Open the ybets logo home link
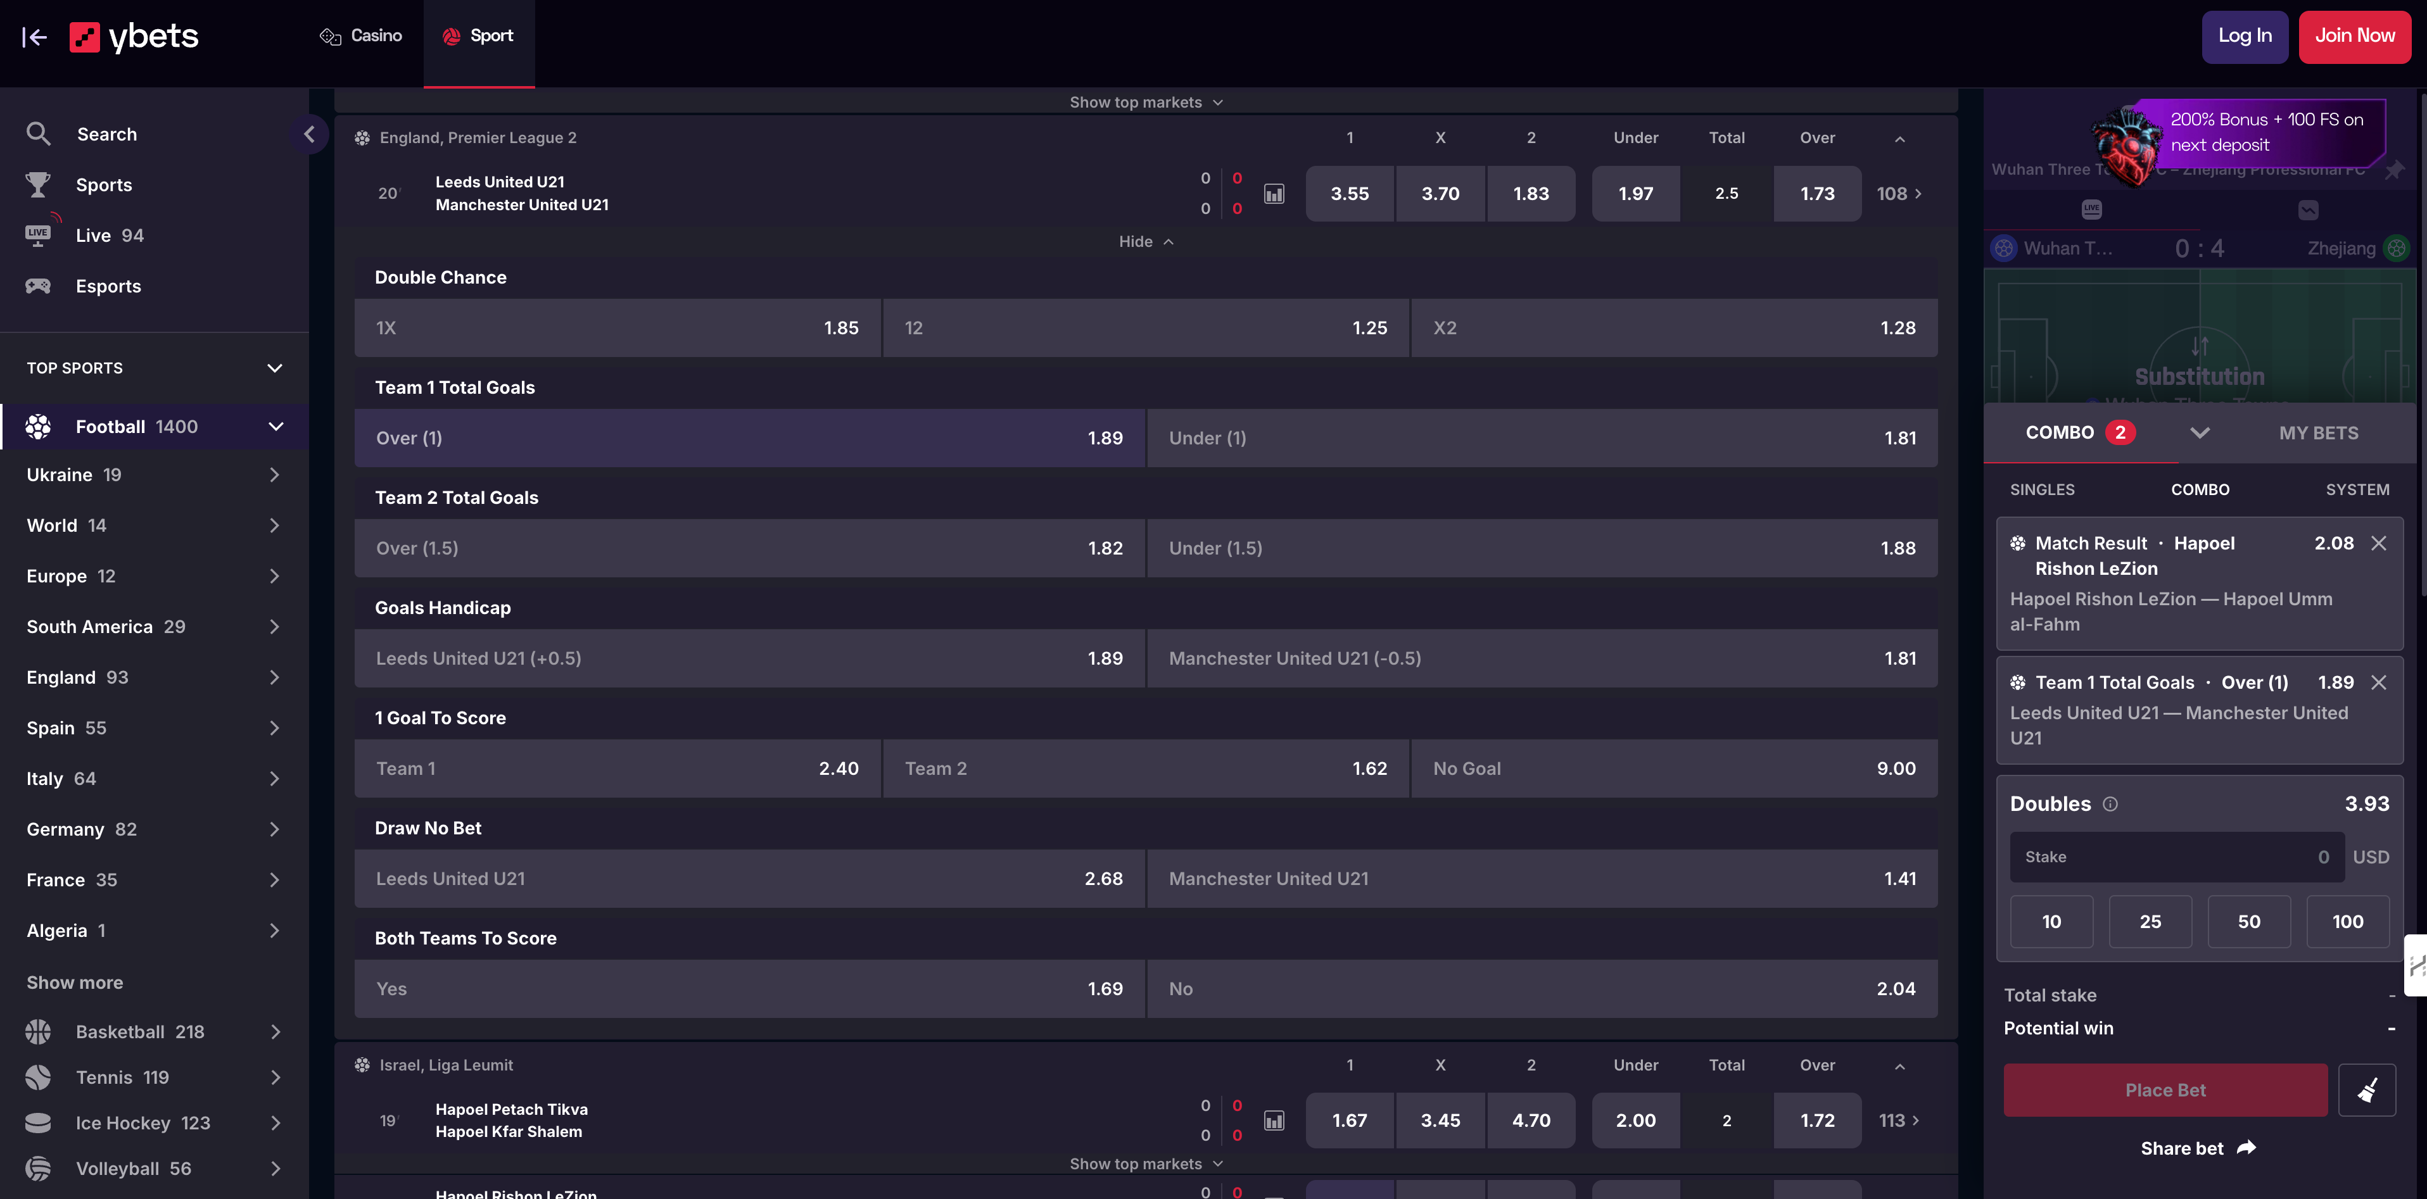This screenshot has width=2427, height=1199. pos(134,37)
